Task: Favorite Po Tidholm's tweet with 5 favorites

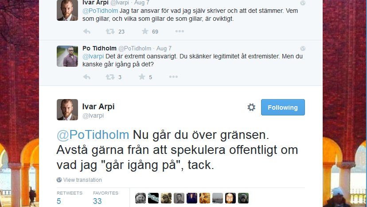Action: (x=142, y=77)
